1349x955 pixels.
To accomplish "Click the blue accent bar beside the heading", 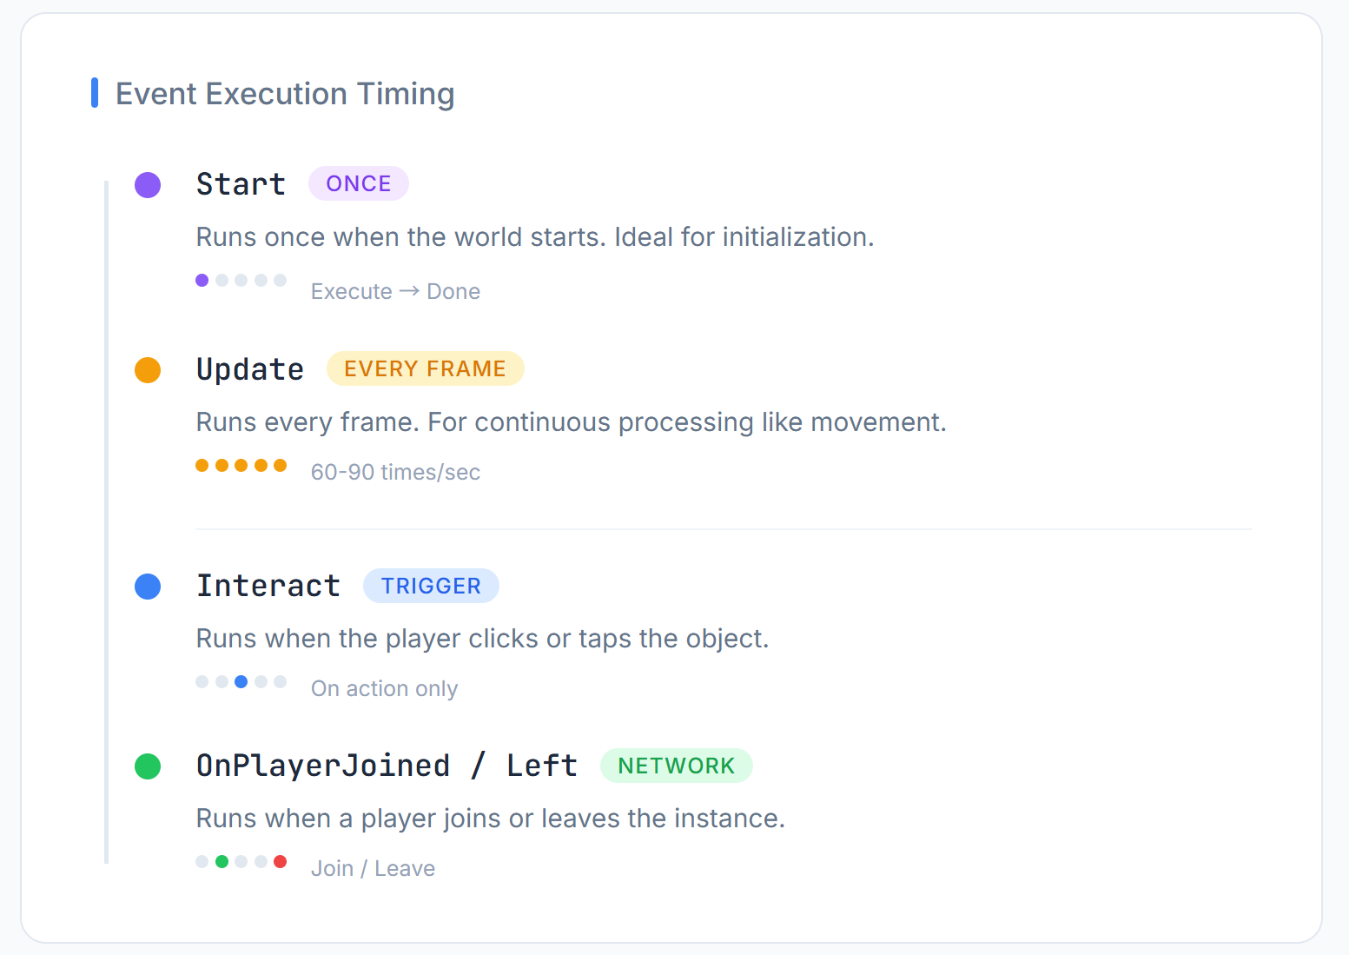I will click(96, 92).
